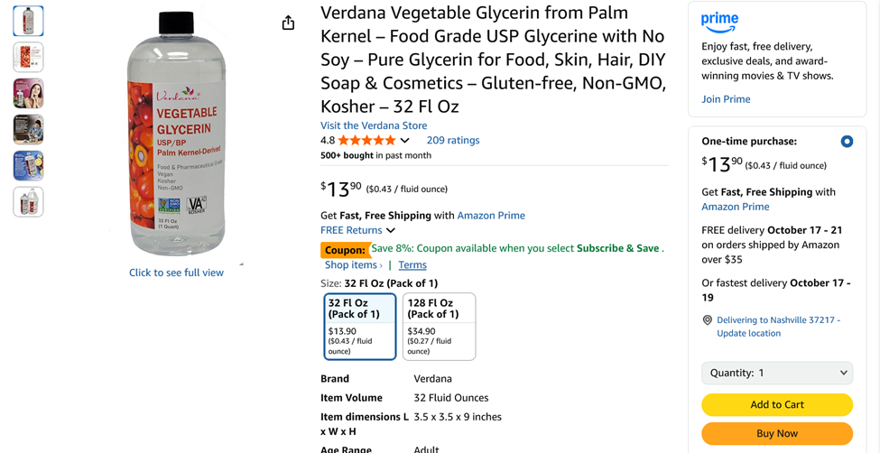Open the Quantity dropdown
The image size is (880, 453).
coord(776,373)
